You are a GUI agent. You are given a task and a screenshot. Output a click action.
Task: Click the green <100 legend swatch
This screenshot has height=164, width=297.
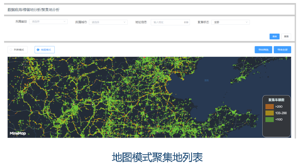click(x=269, y=119)
